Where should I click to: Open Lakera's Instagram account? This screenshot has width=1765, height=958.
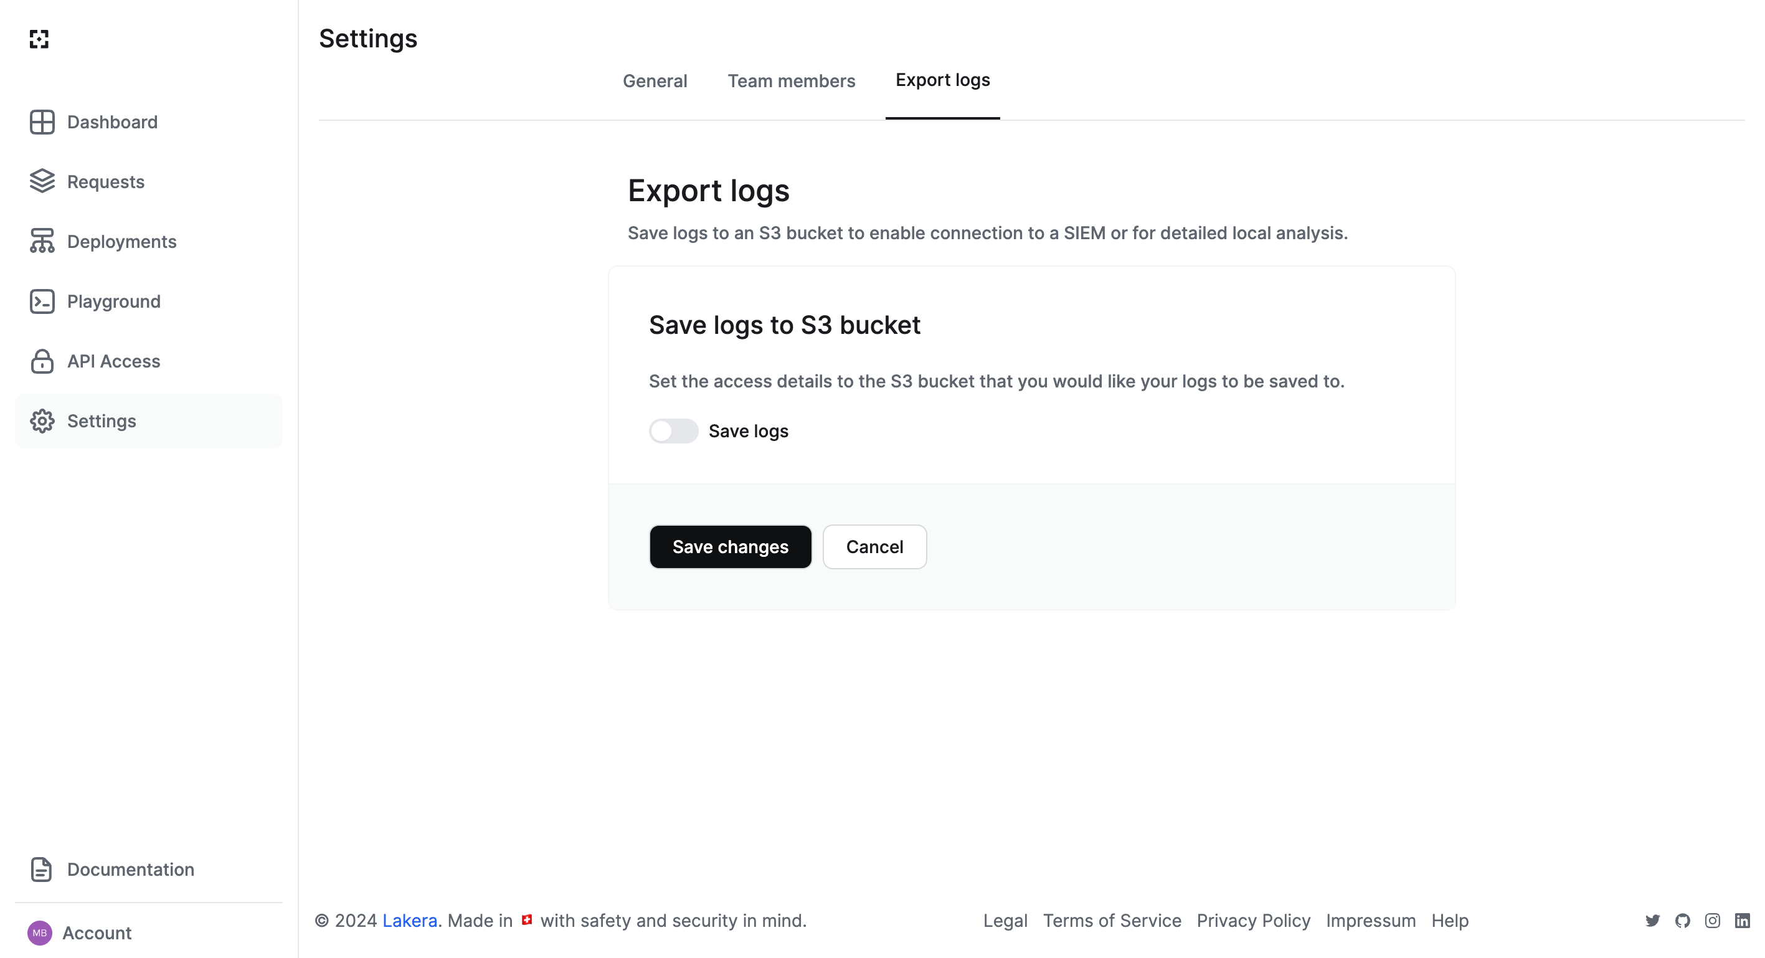point(1711,920)
